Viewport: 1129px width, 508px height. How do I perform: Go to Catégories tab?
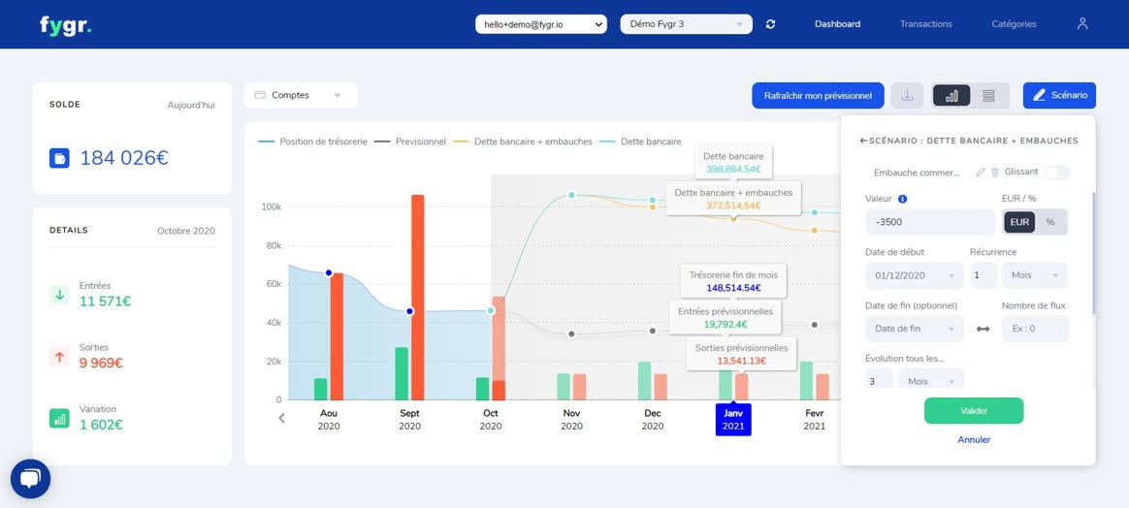1014,23
